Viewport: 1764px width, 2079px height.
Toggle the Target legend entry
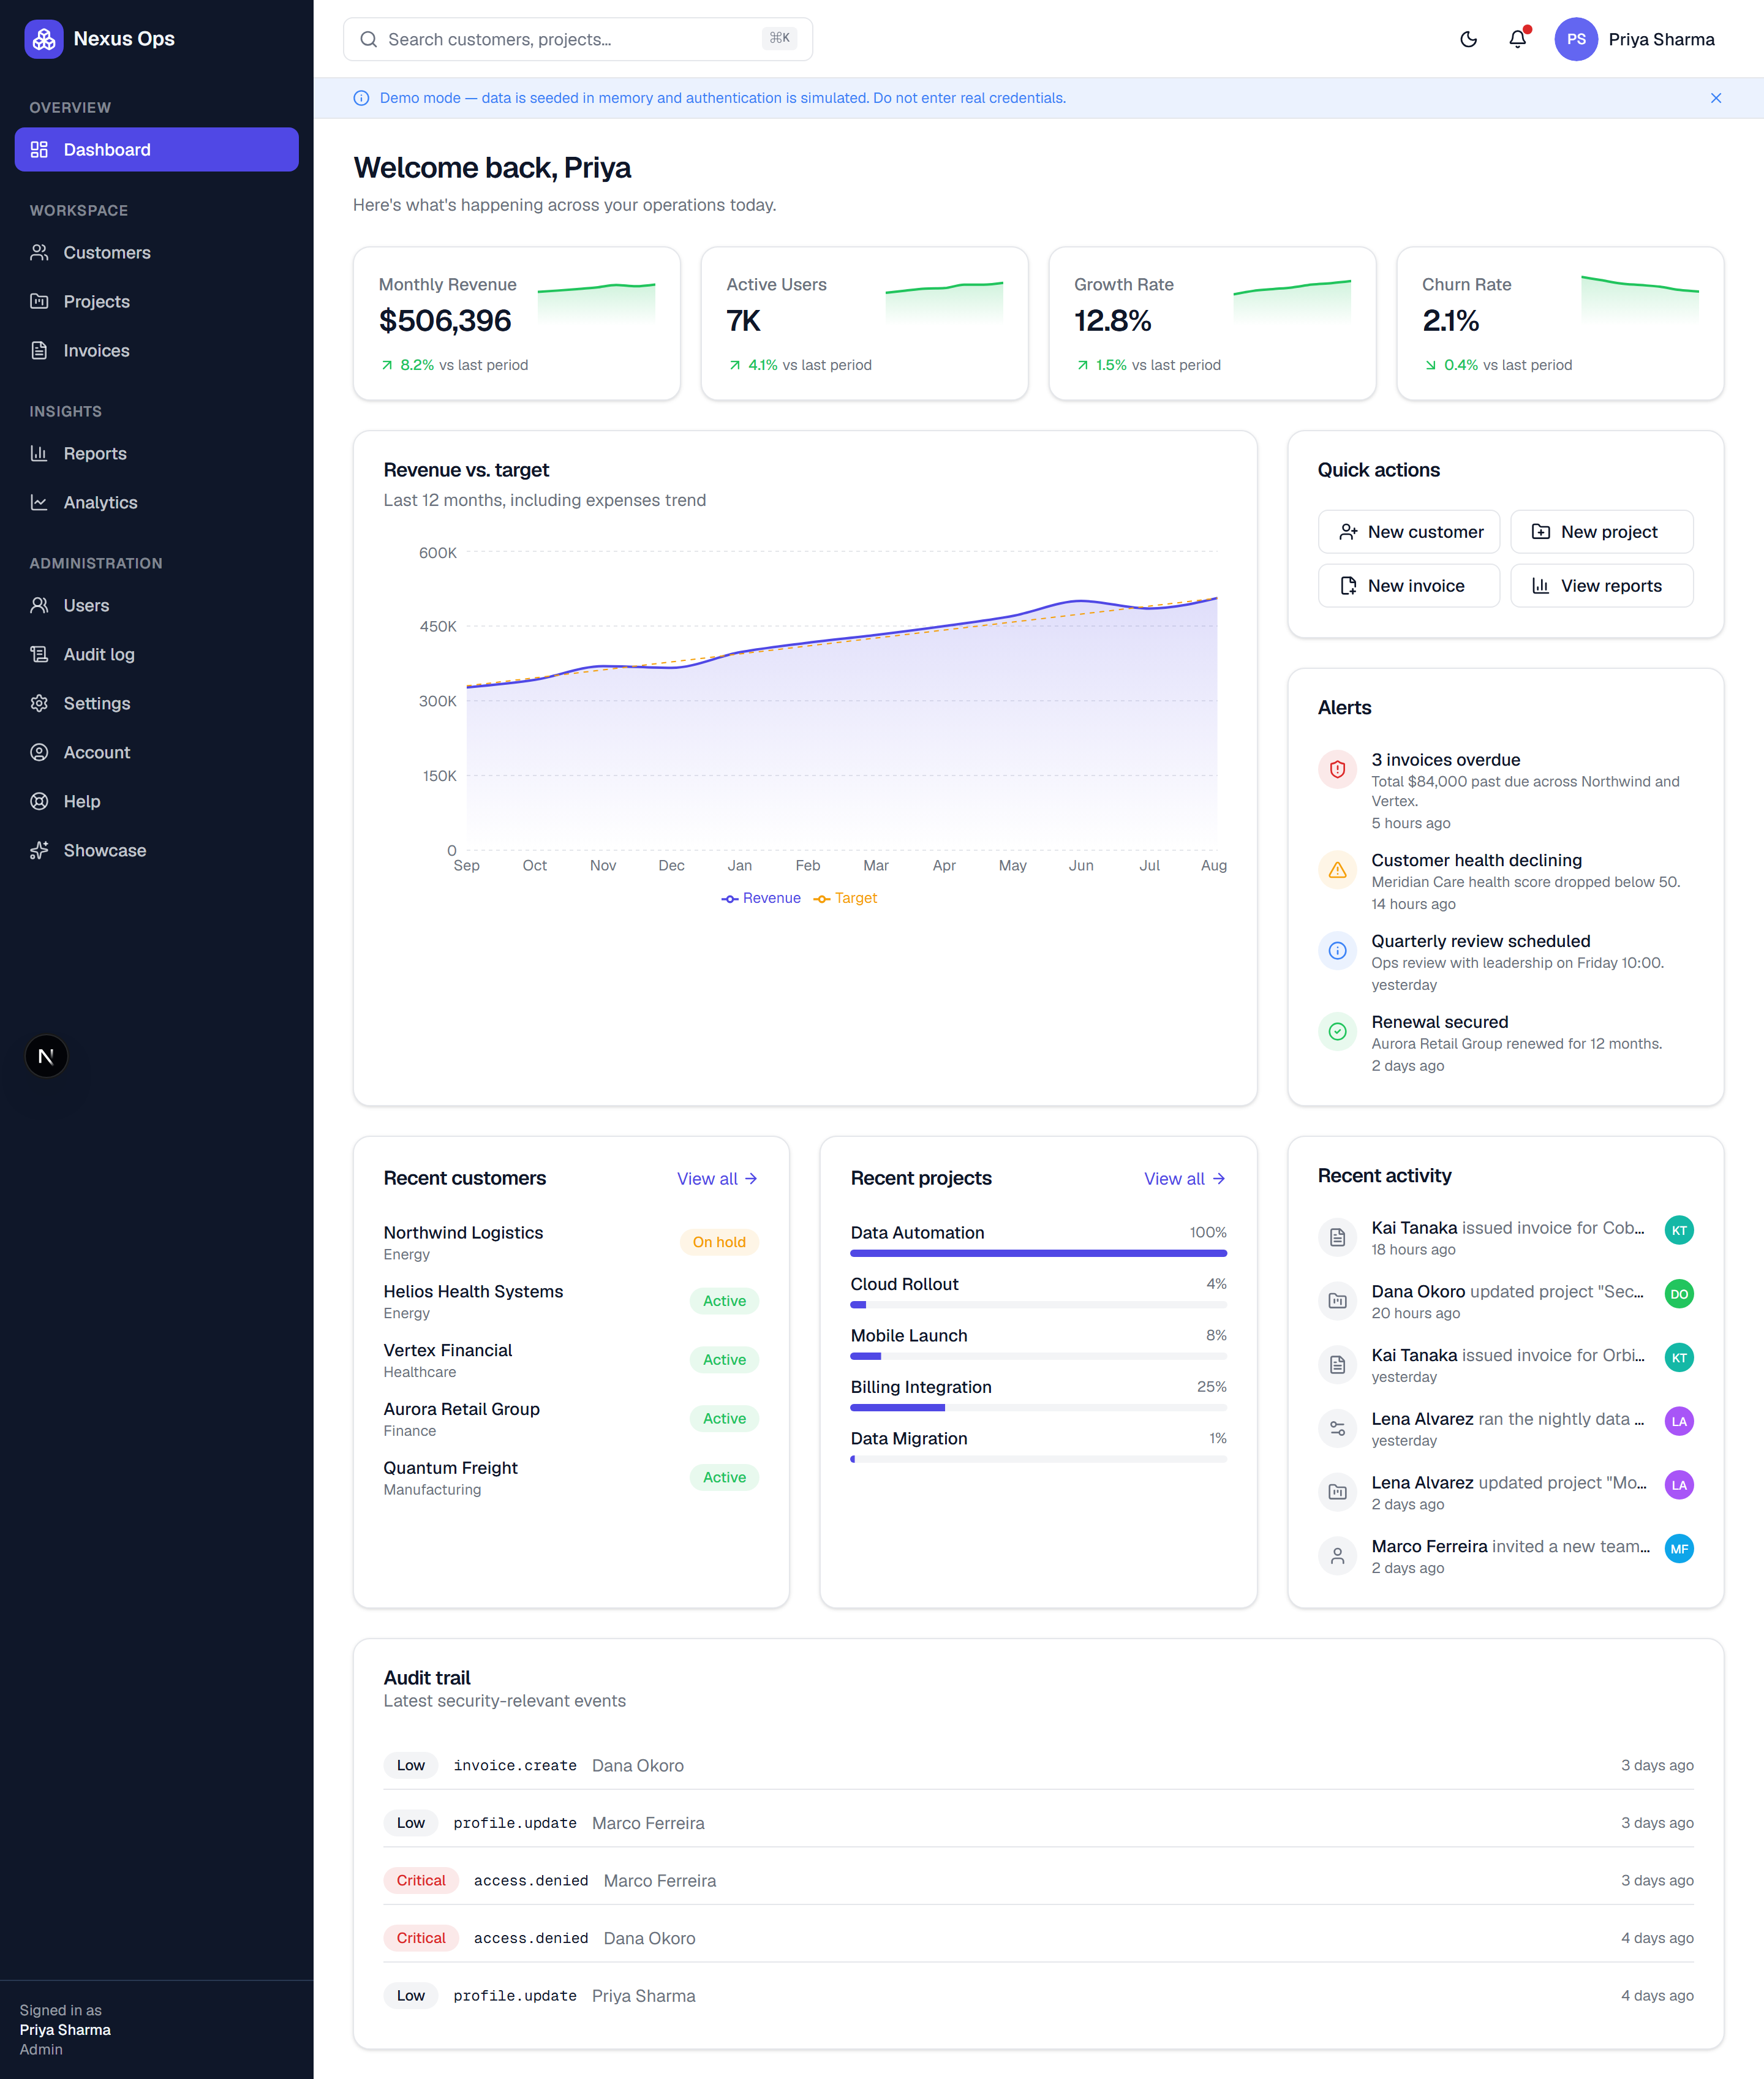point(845,898)
